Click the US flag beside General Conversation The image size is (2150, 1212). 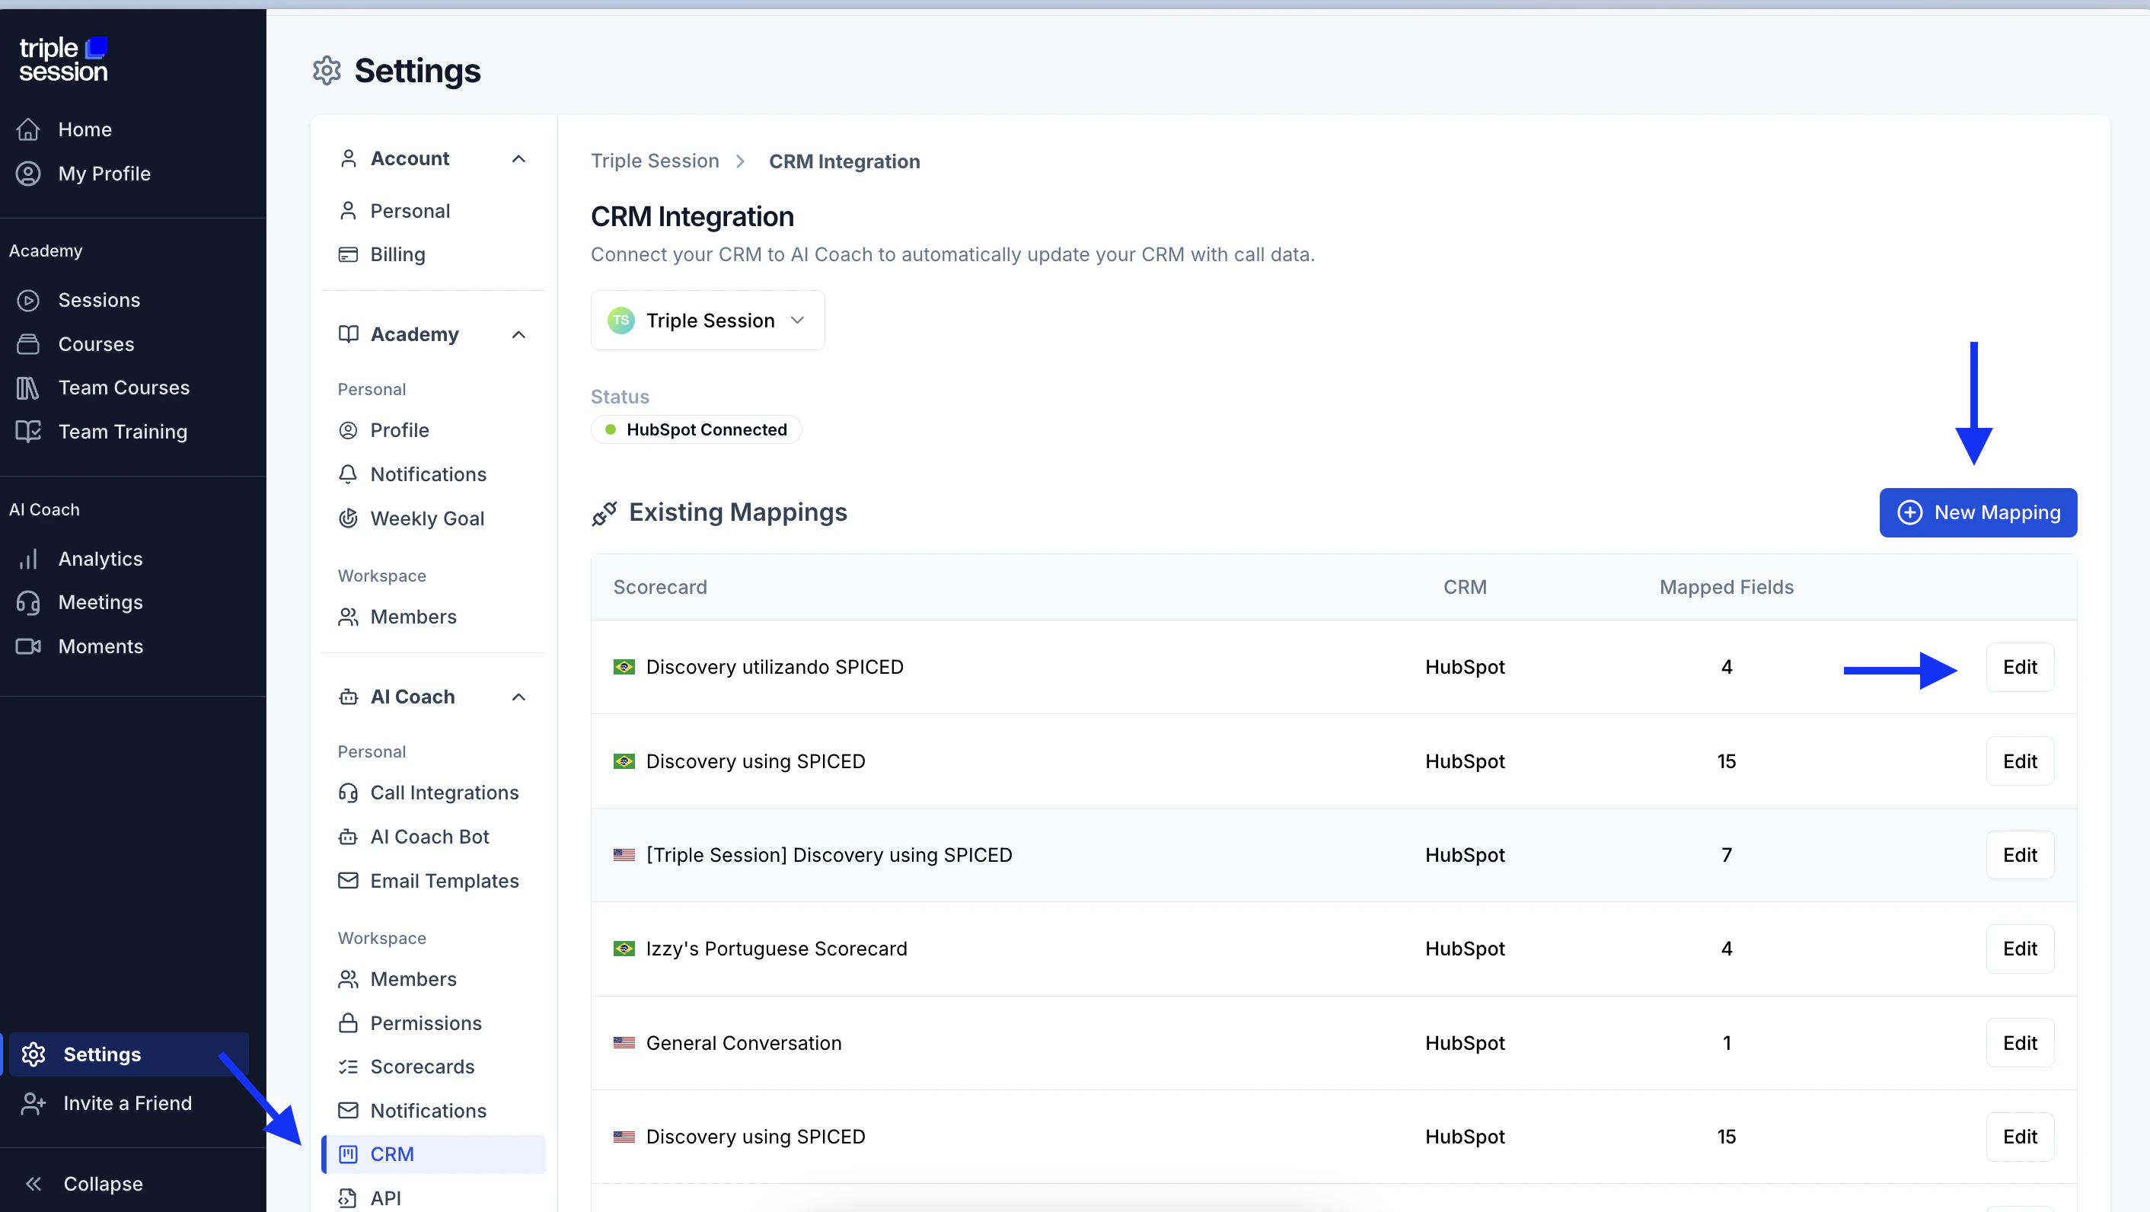click(624, 1042)
